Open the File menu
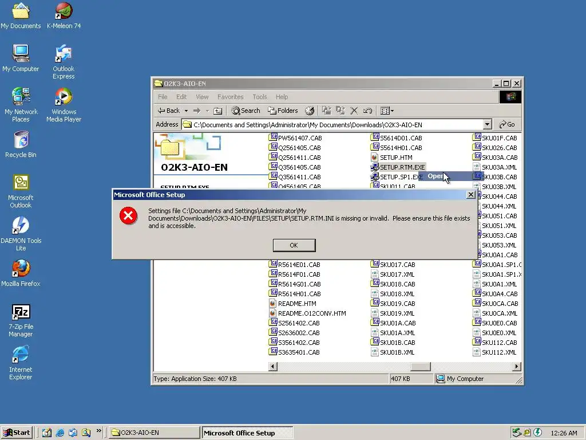This screenshot has height=440, width=586. pos(163,97)
